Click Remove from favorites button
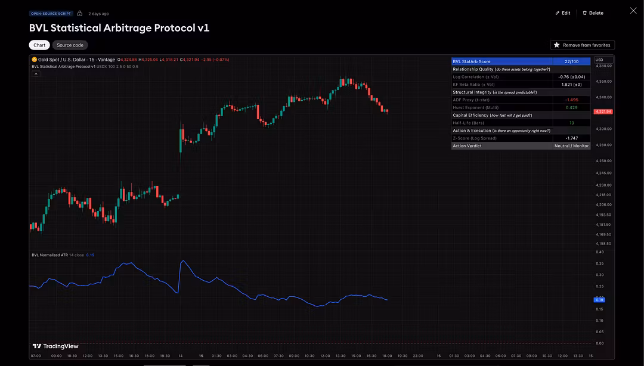Screen dimensions: 644x366 tap(582, 45)
